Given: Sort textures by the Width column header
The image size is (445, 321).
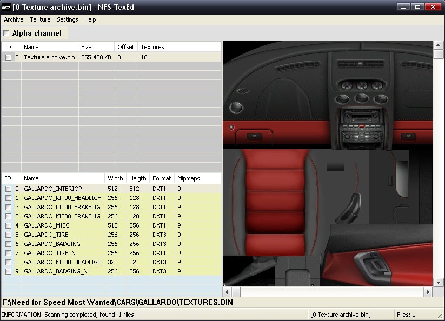Looking at the screenshot, I should coord(115,178).
